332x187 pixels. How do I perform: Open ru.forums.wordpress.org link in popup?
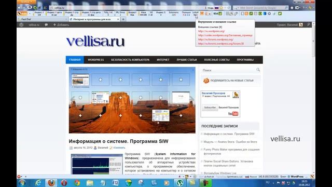click(215, 39)
